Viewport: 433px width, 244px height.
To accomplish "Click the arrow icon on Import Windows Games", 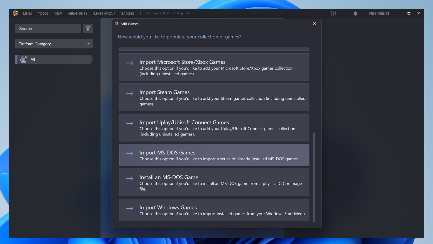I will click(129, 208).
